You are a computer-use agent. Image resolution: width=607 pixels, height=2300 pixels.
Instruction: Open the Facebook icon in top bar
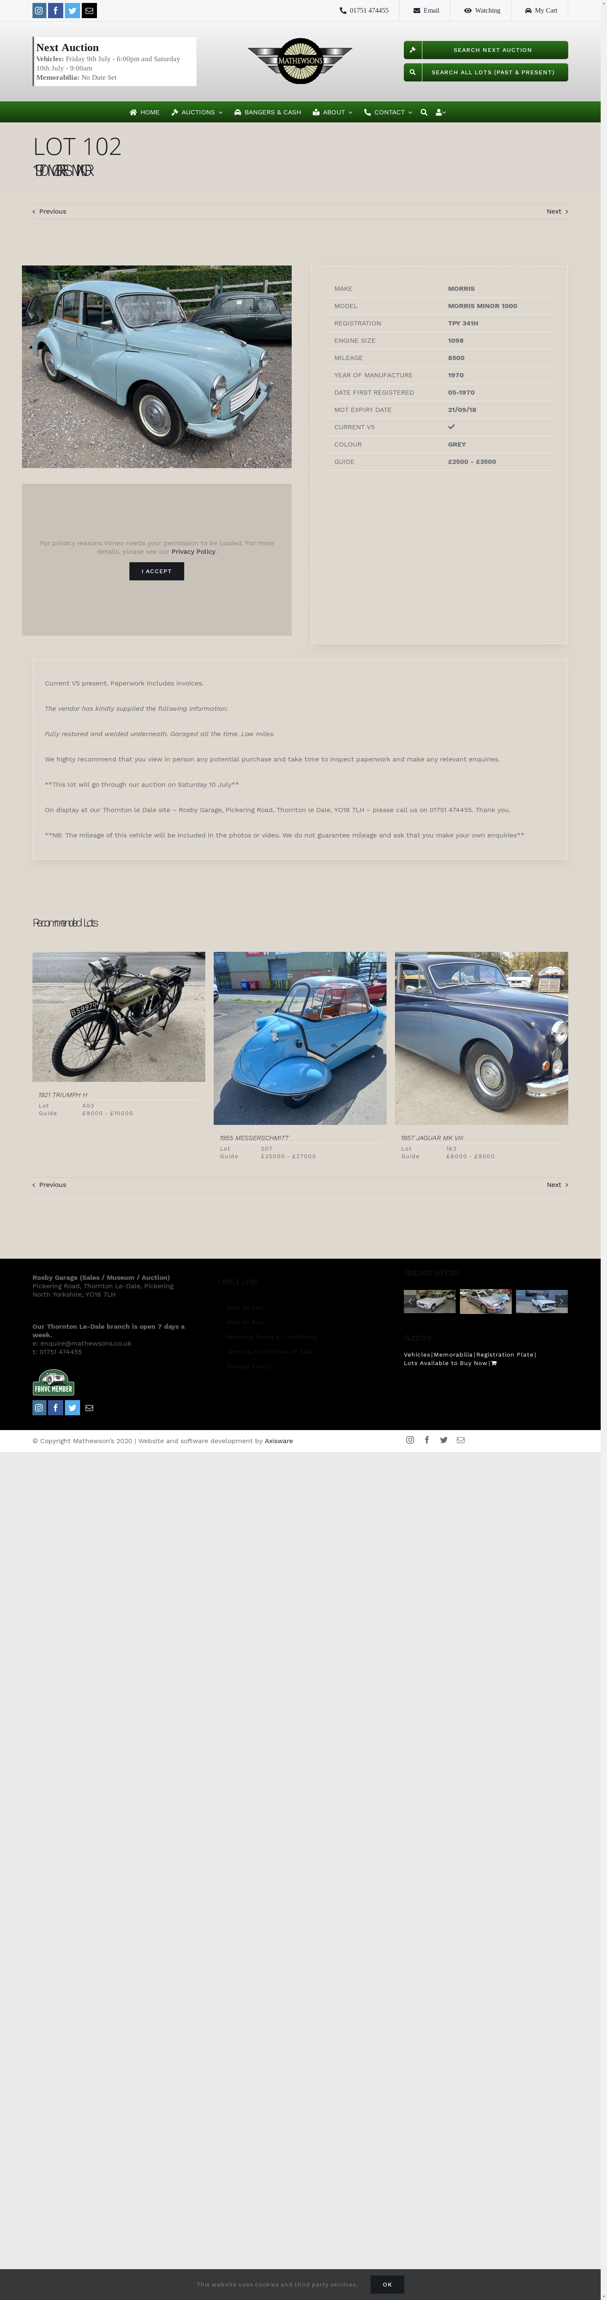pos(56,11)
